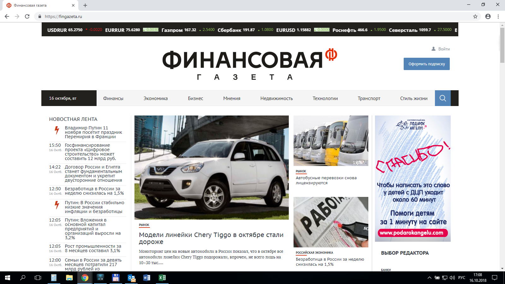Open Технологии navigation item
The width and height of the screenshot is (505, 284).
point(325,98)
